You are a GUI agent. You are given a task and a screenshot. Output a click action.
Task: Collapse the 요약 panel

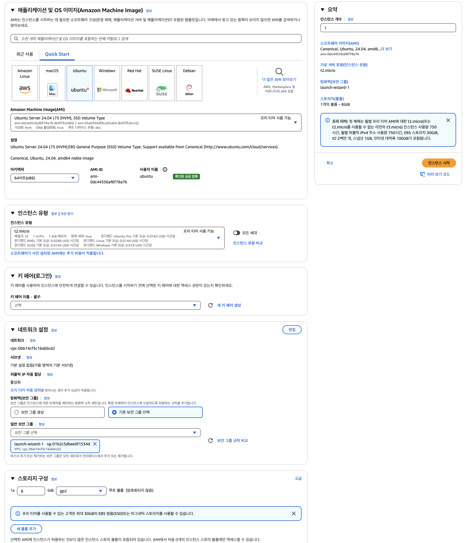pyautogui.click(x=323, y=10)
